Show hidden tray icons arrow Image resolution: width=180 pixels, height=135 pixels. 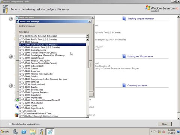[x=151, y=132]
